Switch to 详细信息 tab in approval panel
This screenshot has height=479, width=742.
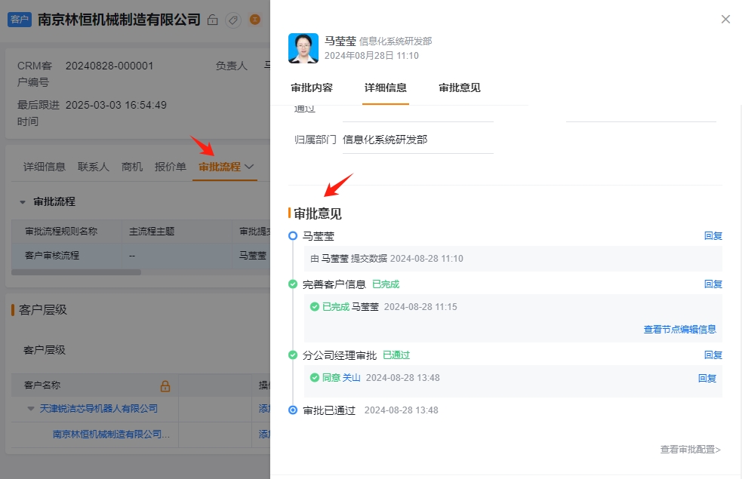pyautogui.click(x=386, y=88)
